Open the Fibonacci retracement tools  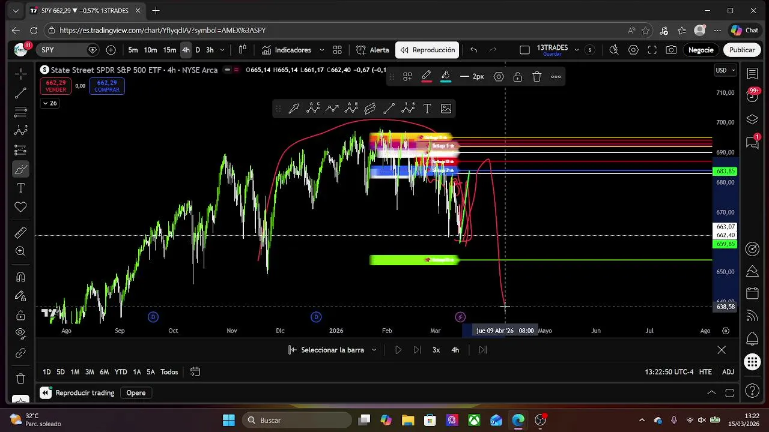point(20,112)
